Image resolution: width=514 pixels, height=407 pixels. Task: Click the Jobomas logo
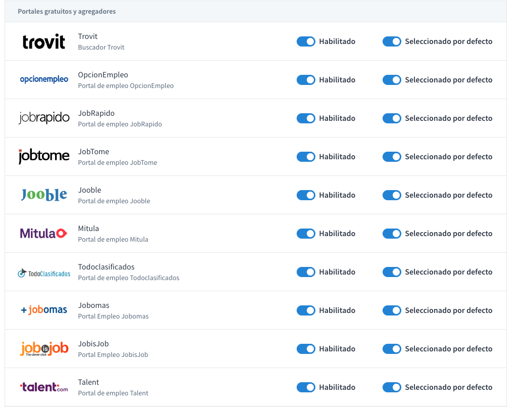(x=44, y=310)
